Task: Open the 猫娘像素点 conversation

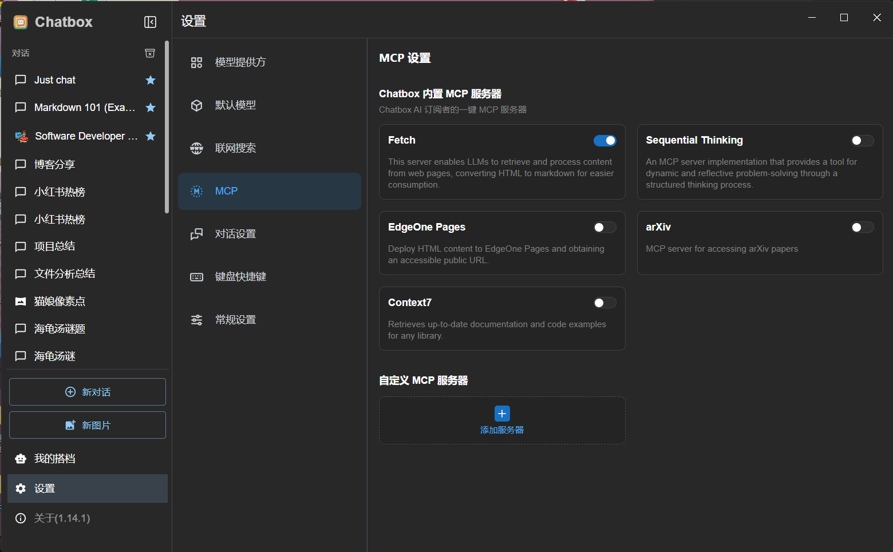Action: click(x=85, y=301)
